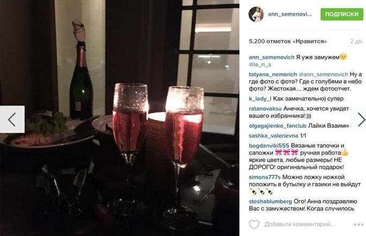This screenshot has height=236, width=366.
Task: Click the champagne glasses photo
Action: click(119, 118)
